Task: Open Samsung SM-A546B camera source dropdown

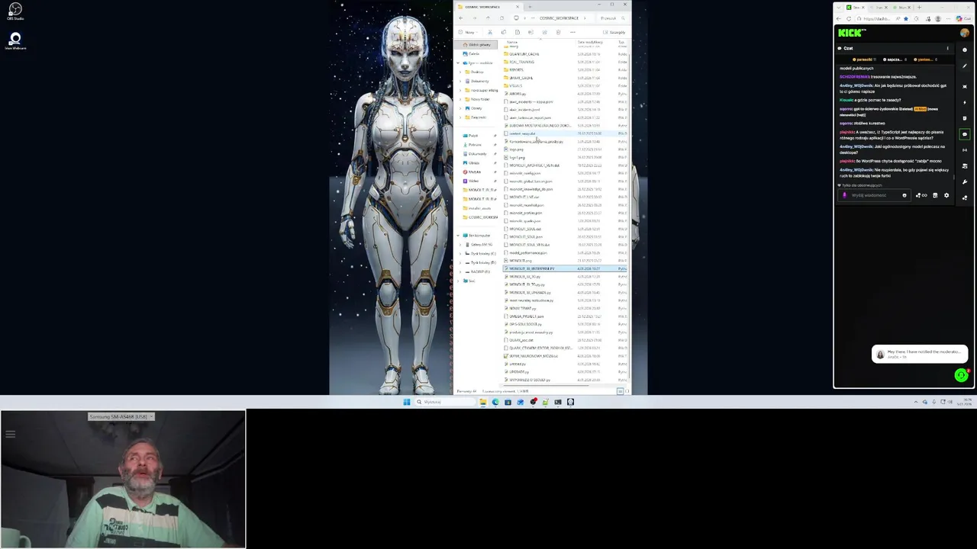Action: pos(122,416)
